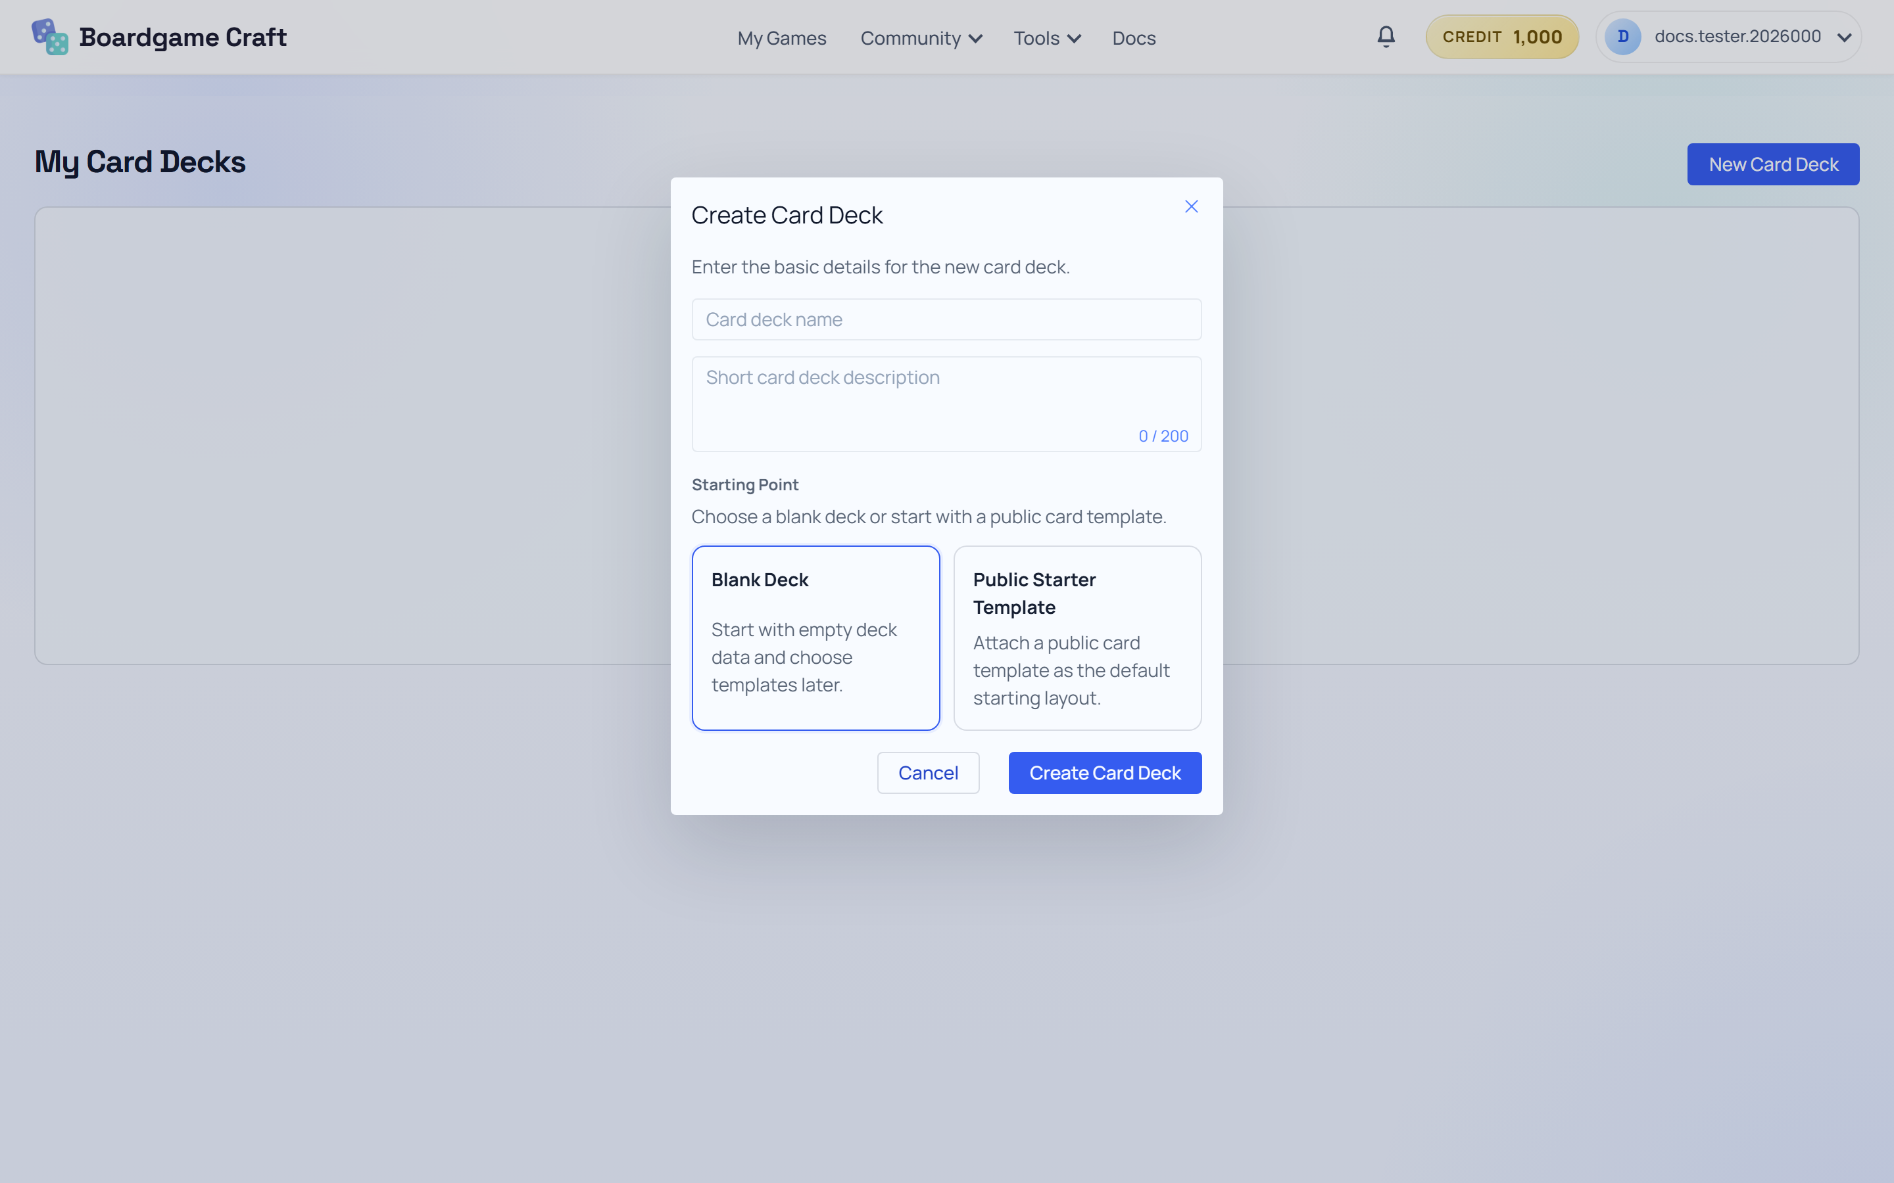Click the Create Card Deck button
The height and width of the screenshot is (1183, 1894).
(1105, 773)
